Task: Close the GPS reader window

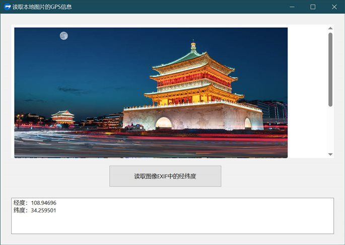Action: click(334, 7)
